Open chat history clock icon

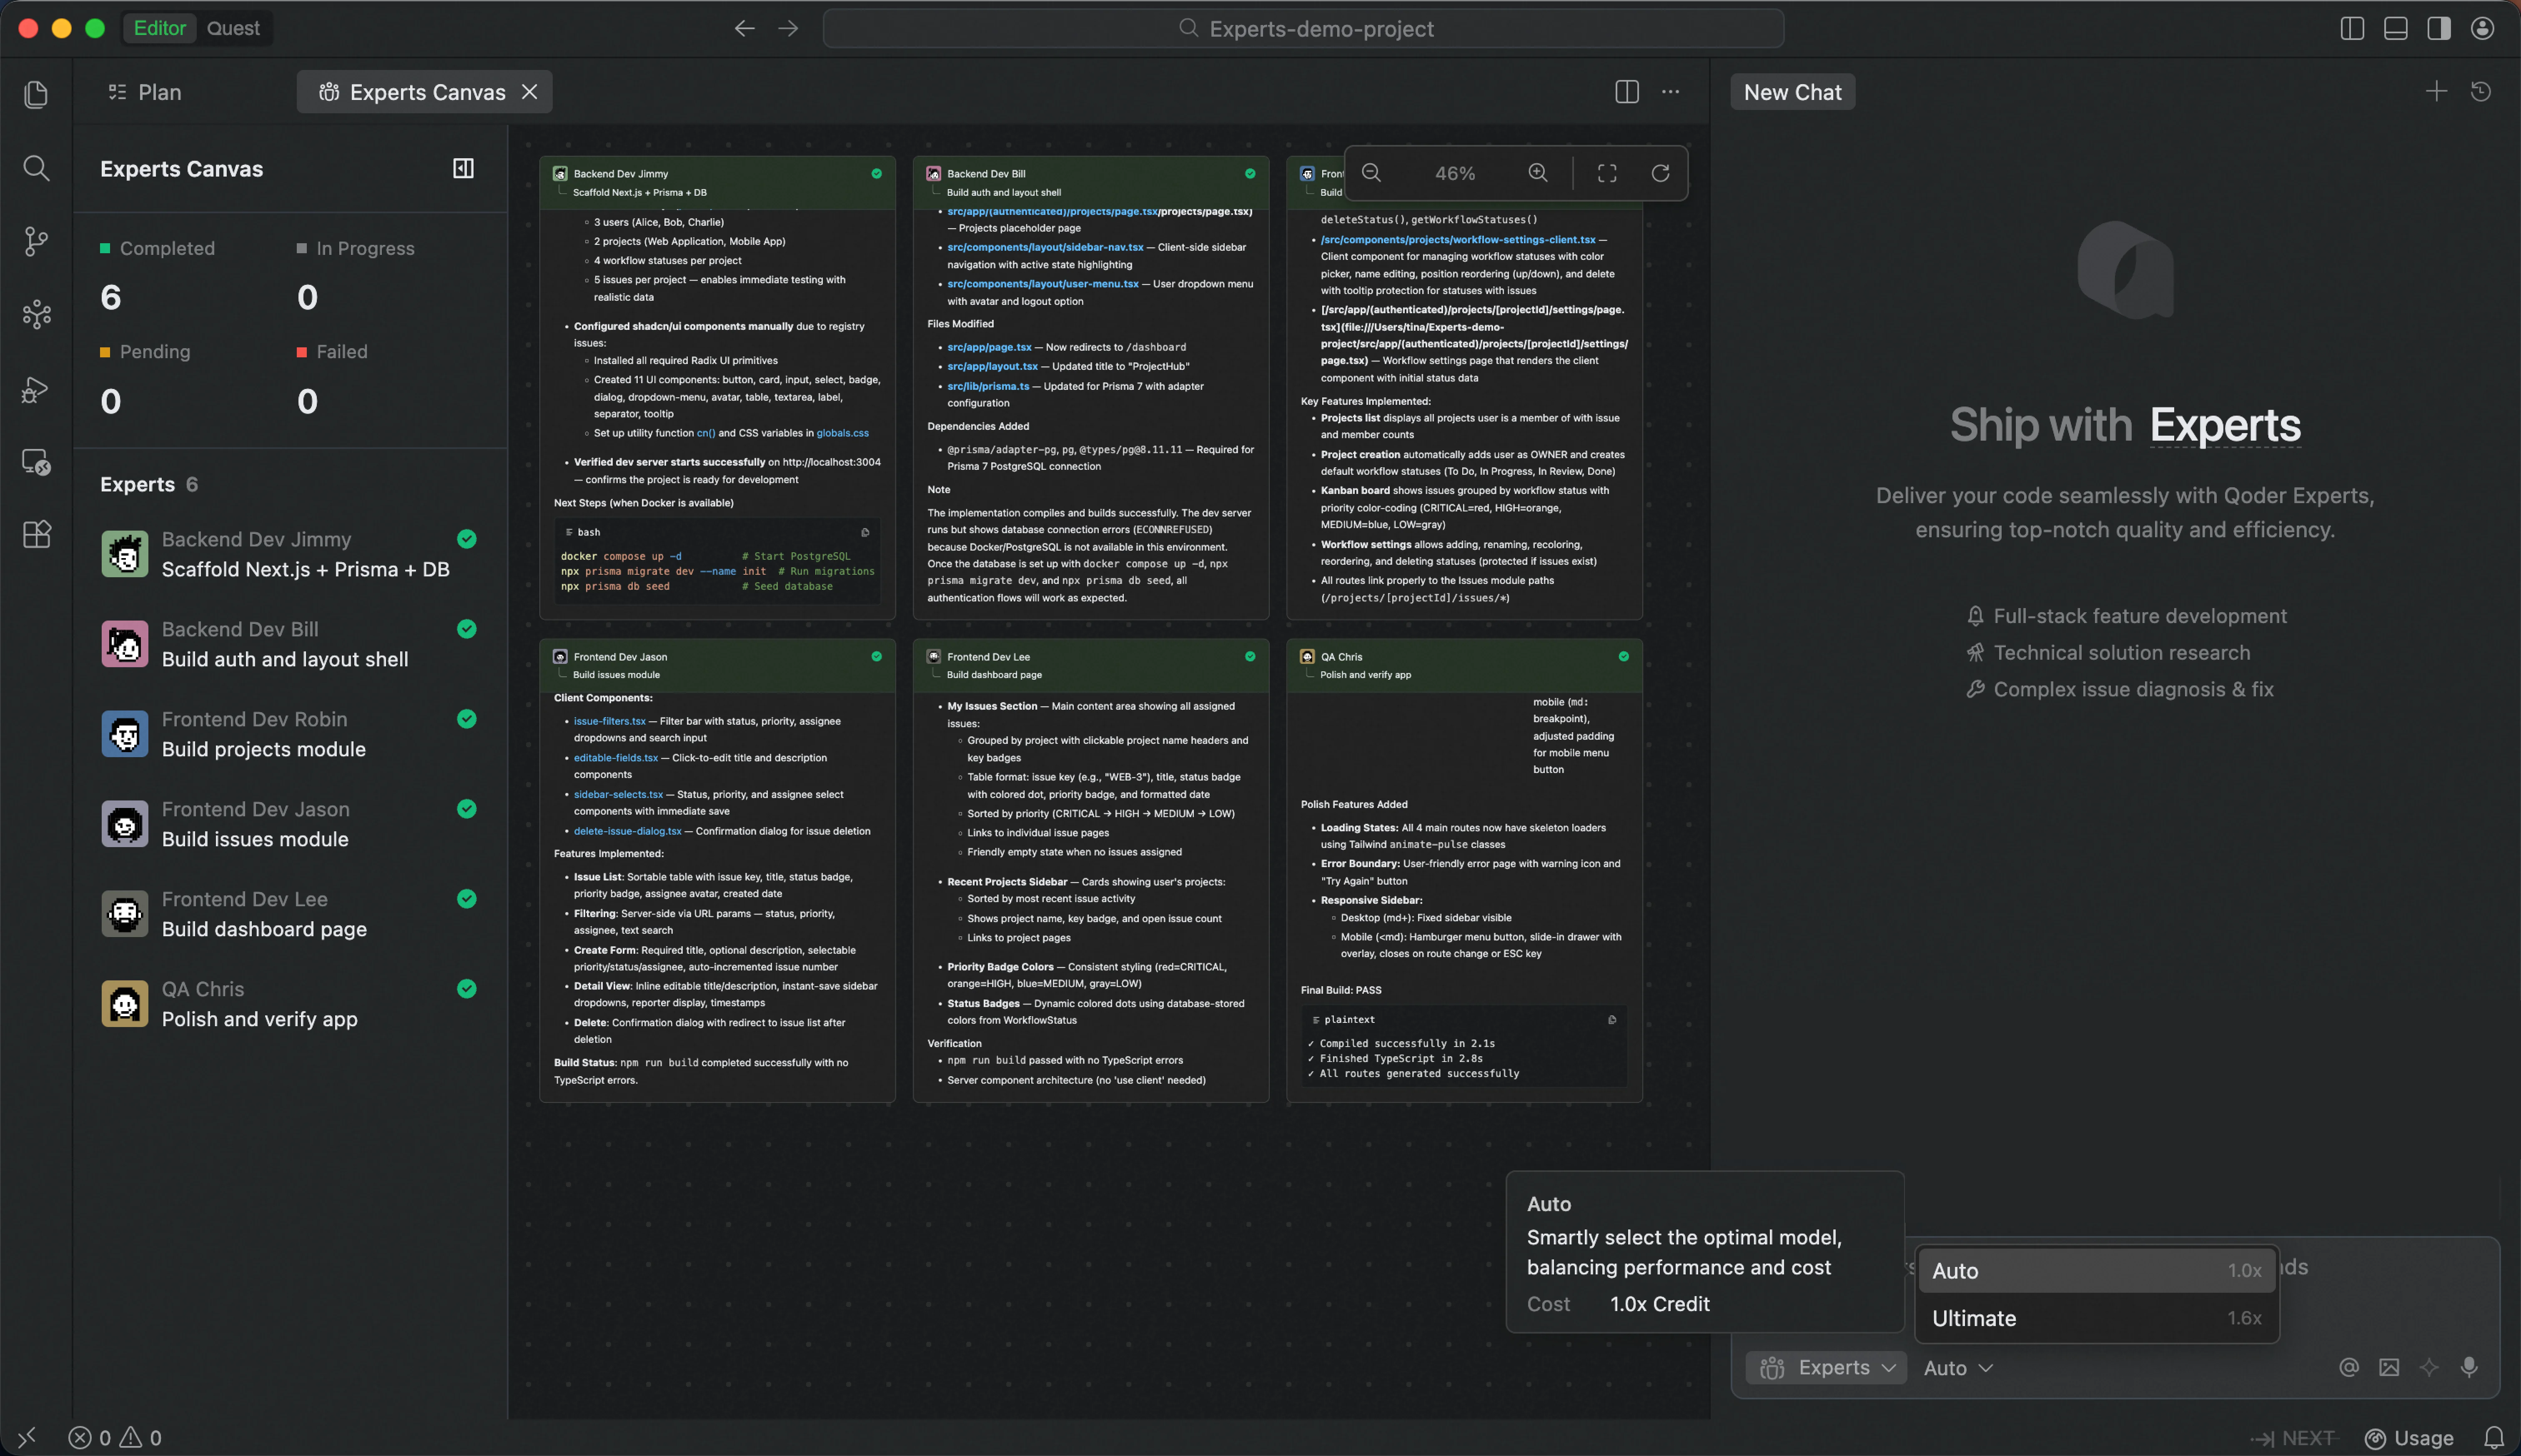pos(2480,92)
